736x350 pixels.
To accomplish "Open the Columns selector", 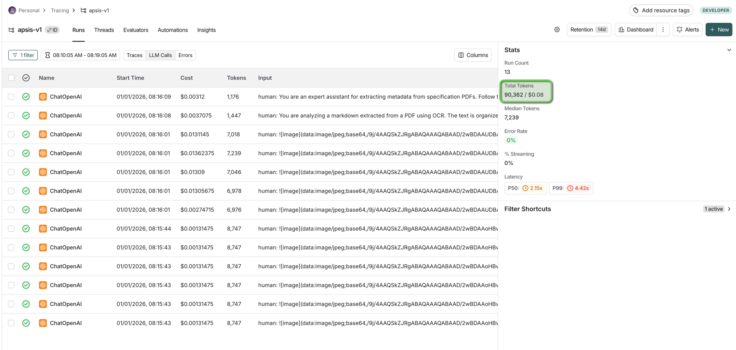I will coord(473,55).
